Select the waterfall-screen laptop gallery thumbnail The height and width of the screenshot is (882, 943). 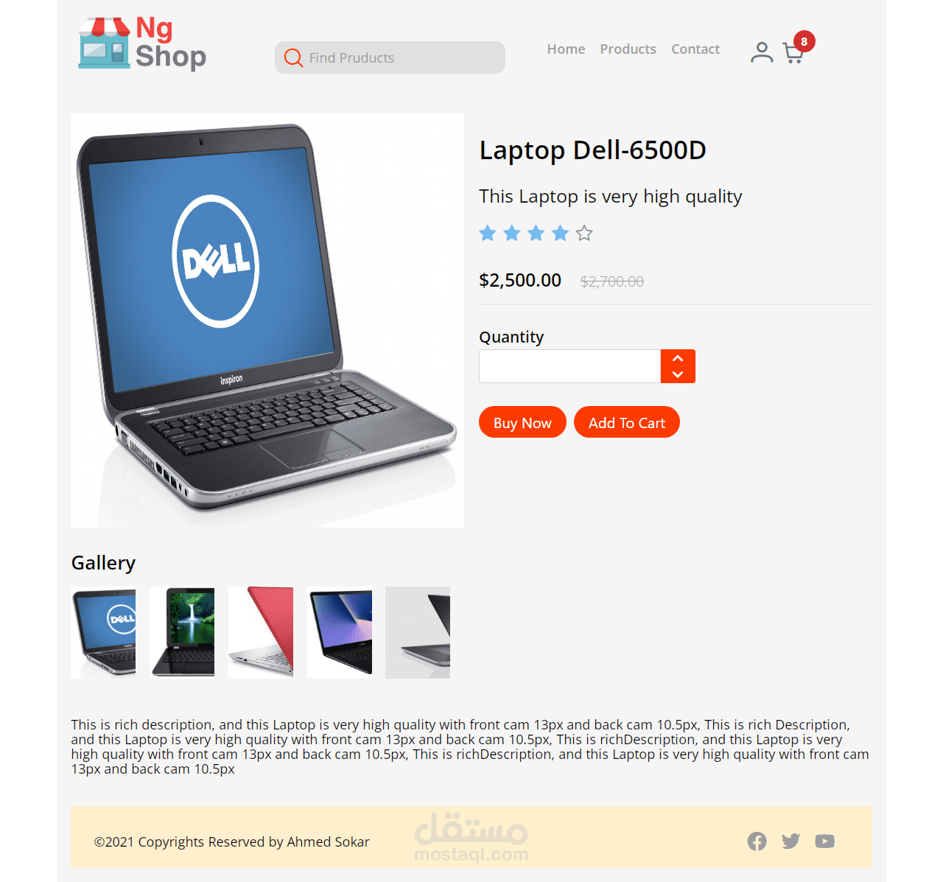click(x=182, y=632)
